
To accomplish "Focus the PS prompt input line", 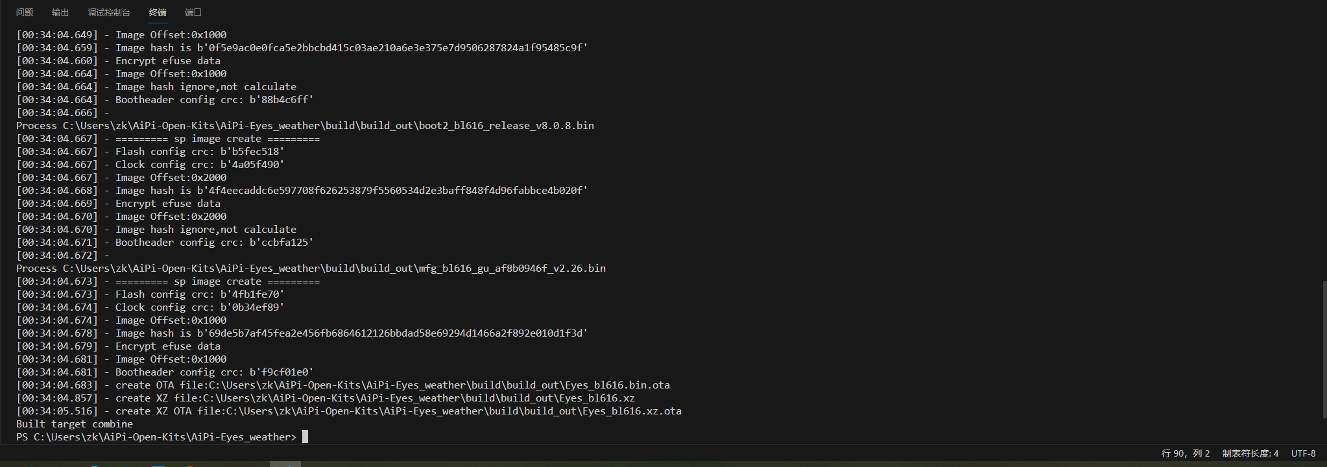I will [x=162, y=437].
